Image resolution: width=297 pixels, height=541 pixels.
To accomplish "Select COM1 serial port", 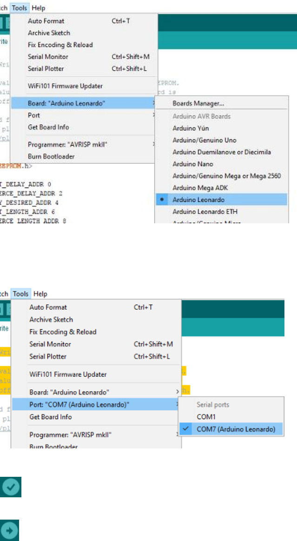I will pyautogui.click(x=231, y=417).
